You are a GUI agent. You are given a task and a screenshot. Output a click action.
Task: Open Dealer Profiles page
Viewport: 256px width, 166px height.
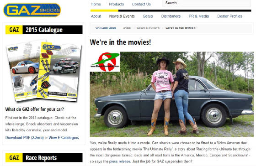[x=229, y=16]
